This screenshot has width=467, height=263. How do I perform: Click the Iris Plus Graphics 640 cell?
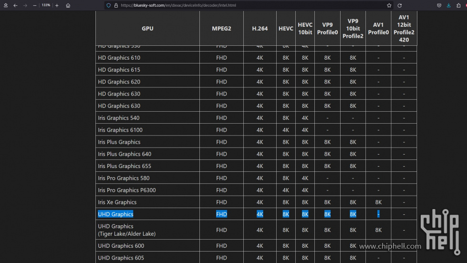(x=147, y=154)
